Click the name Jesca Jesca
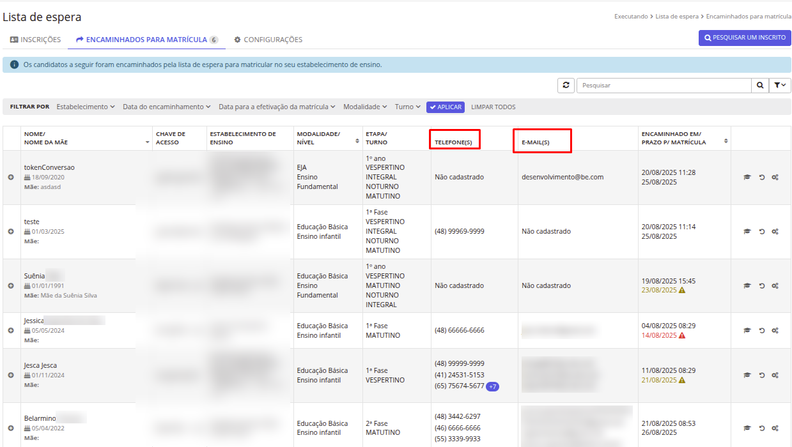 pyautogui.click(x=40, y=365)
